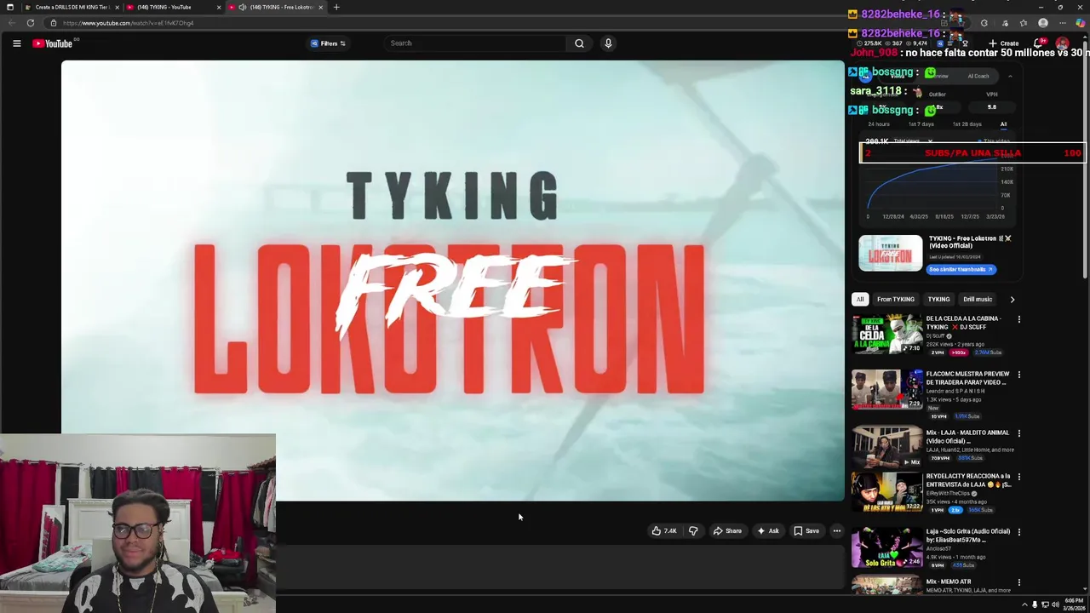
Task: Open the Copilot sidebar icon
Action: (1080, 23)
